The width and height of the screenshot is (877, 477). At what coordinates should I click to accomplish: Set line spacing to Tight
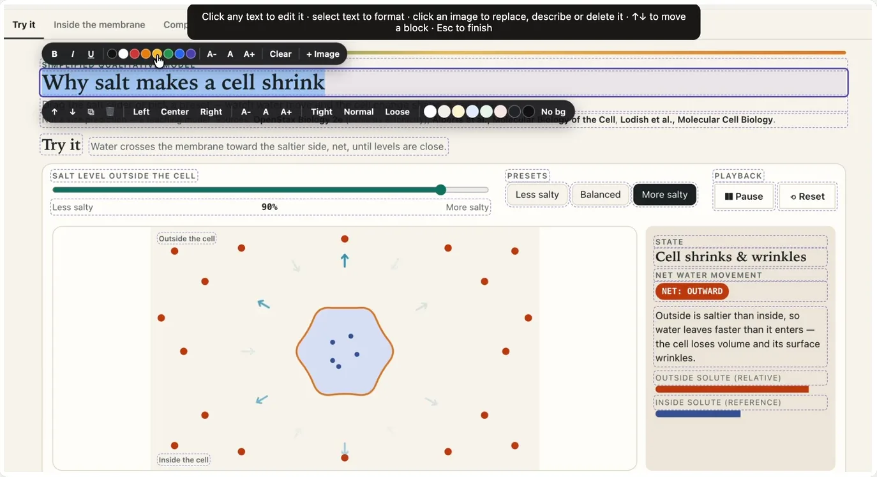coord(322,112)
